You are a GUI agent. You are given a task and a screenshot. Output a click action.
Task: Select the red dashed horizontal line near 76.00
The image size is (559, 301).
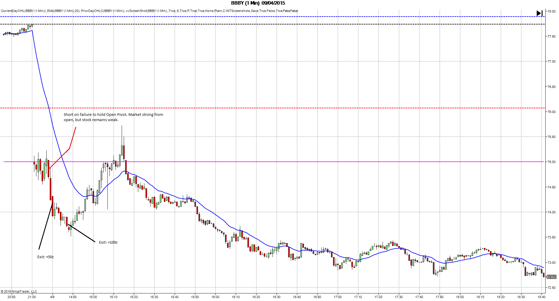click(273, 108)
